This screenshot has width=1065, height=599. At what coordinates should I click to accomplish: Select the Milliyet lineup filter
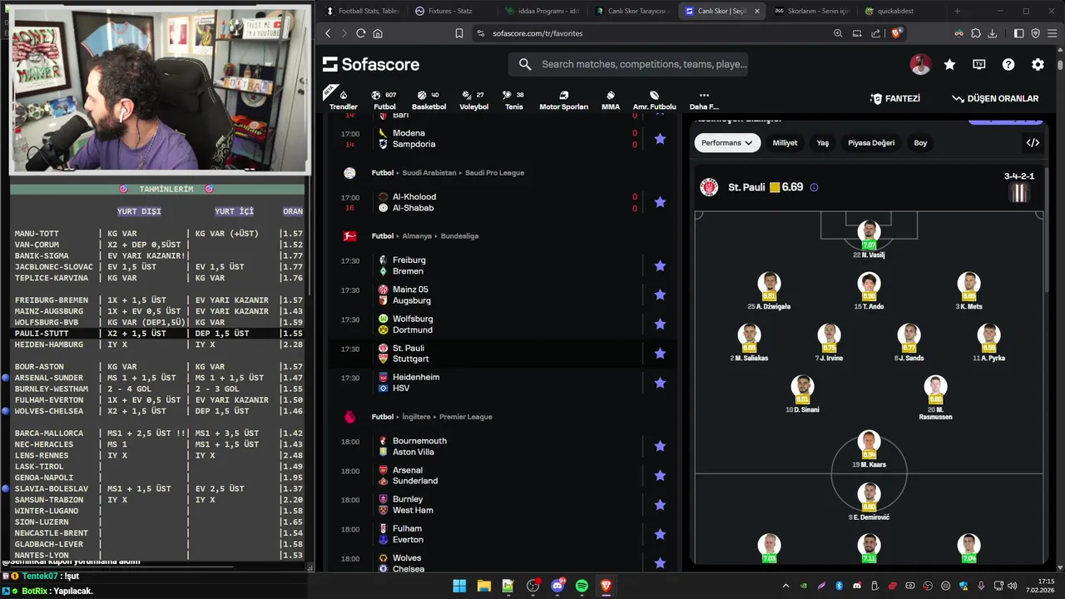click(785, 142)
